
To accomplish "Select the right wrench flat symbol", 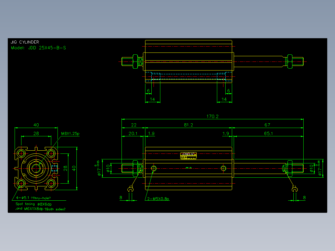I will [295, 189].
